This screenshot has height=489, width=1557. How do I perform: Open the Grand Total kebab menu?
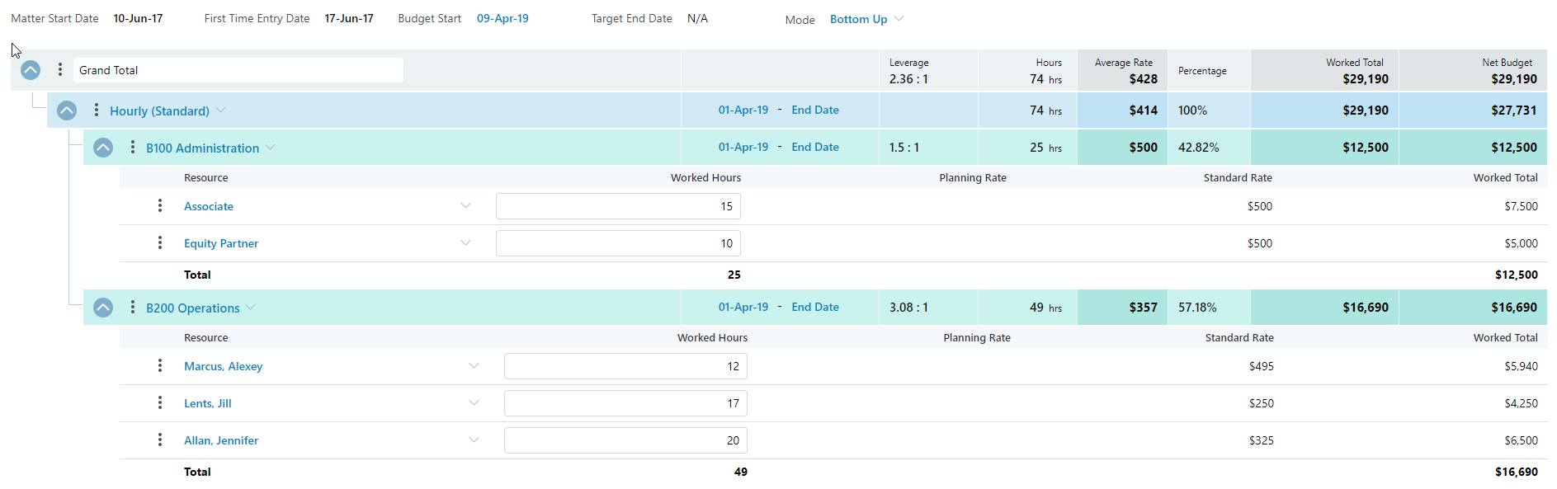[x=60, y=70]
